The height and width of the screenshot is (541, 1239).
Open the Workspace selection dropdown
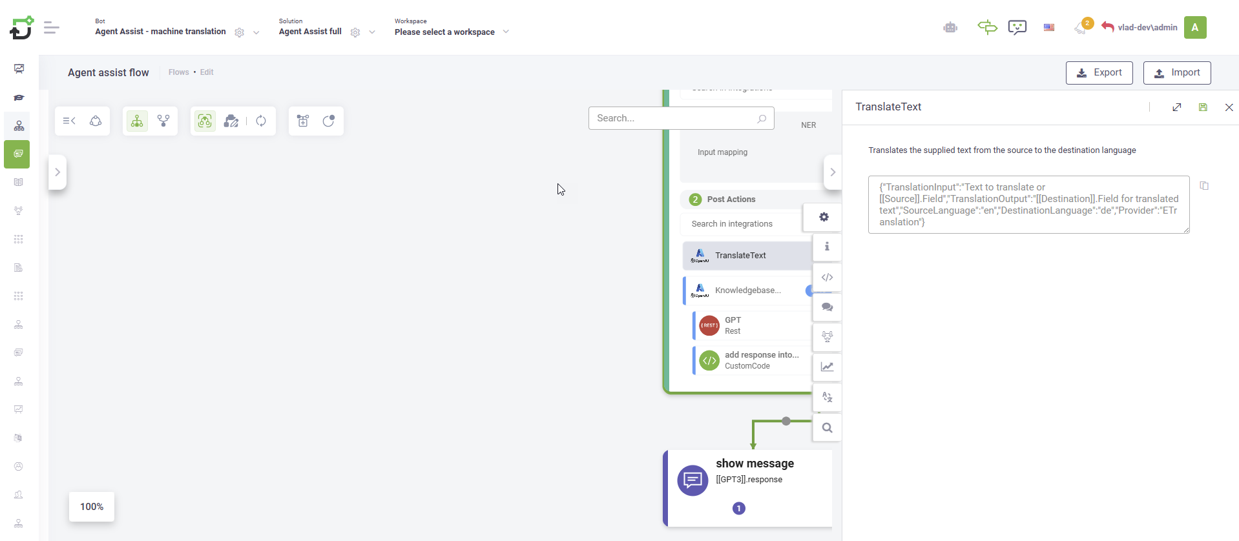(x=506, y=32)
